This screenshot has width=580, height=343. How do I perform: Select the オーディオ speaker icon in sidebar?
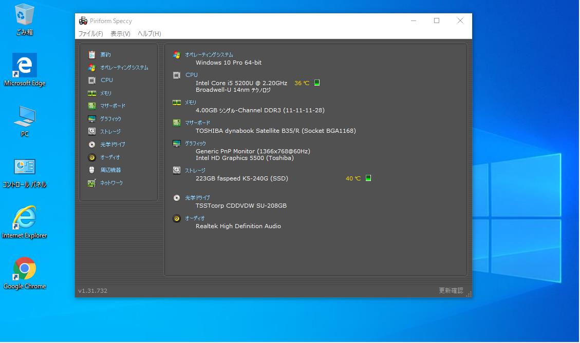pos(92,157)
